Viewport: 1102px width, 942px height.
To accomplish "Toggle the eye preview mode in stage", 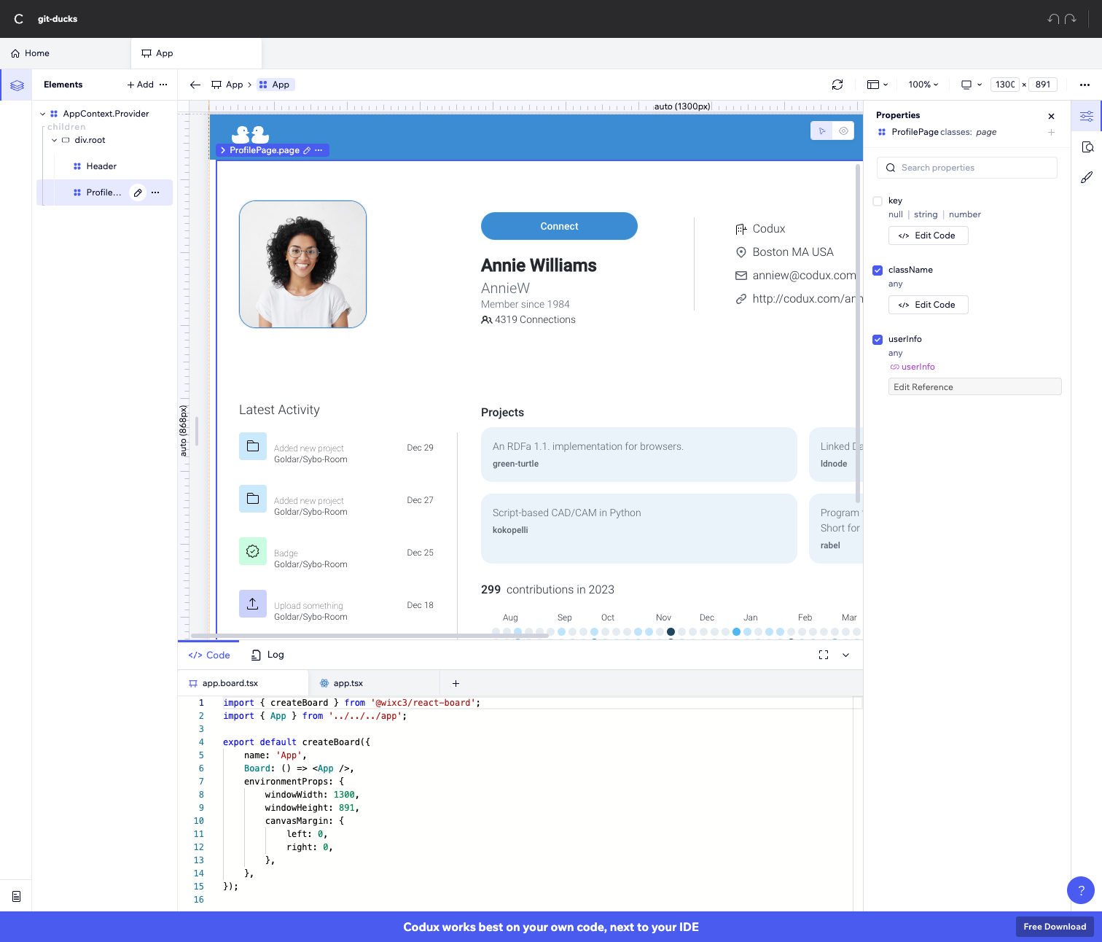I will (x=843, y=131).
